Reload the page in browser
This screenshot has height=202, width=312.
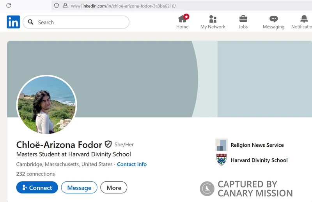(x=9, y=6)
